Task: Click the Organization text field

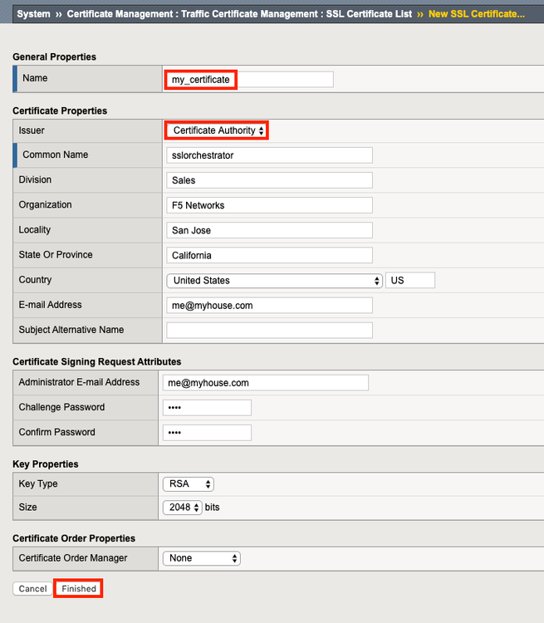Action: pyautogui.click(x=269, y=205)
